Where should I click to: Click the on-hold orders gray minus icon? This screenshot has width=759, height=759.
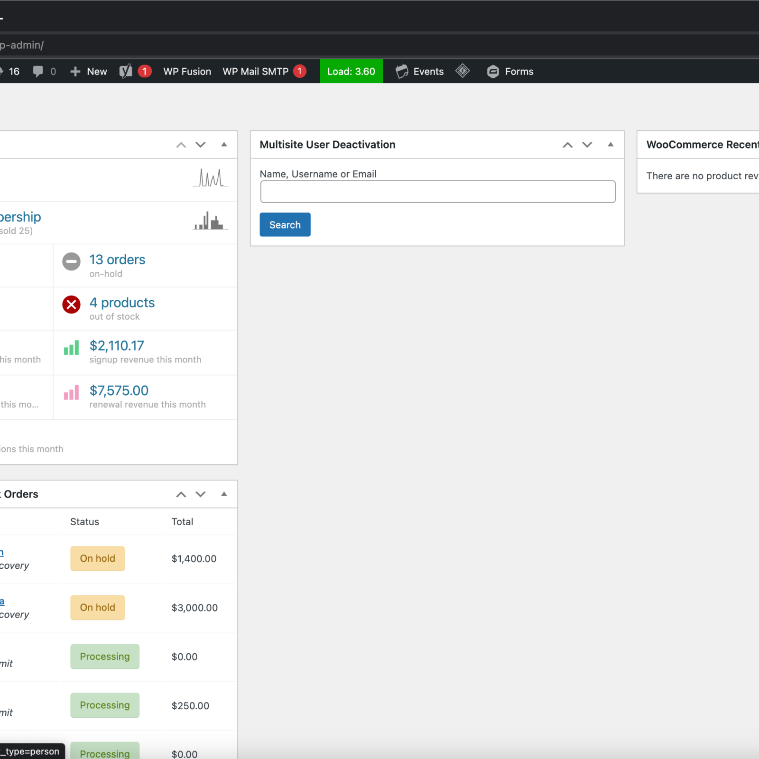[x=72, y=261]
